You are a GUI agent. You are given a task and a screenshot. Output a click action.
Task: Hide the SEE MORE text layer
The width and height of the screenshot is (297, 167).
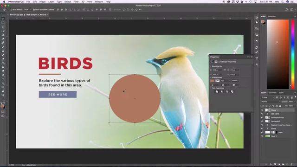click(x=262, y=114)
